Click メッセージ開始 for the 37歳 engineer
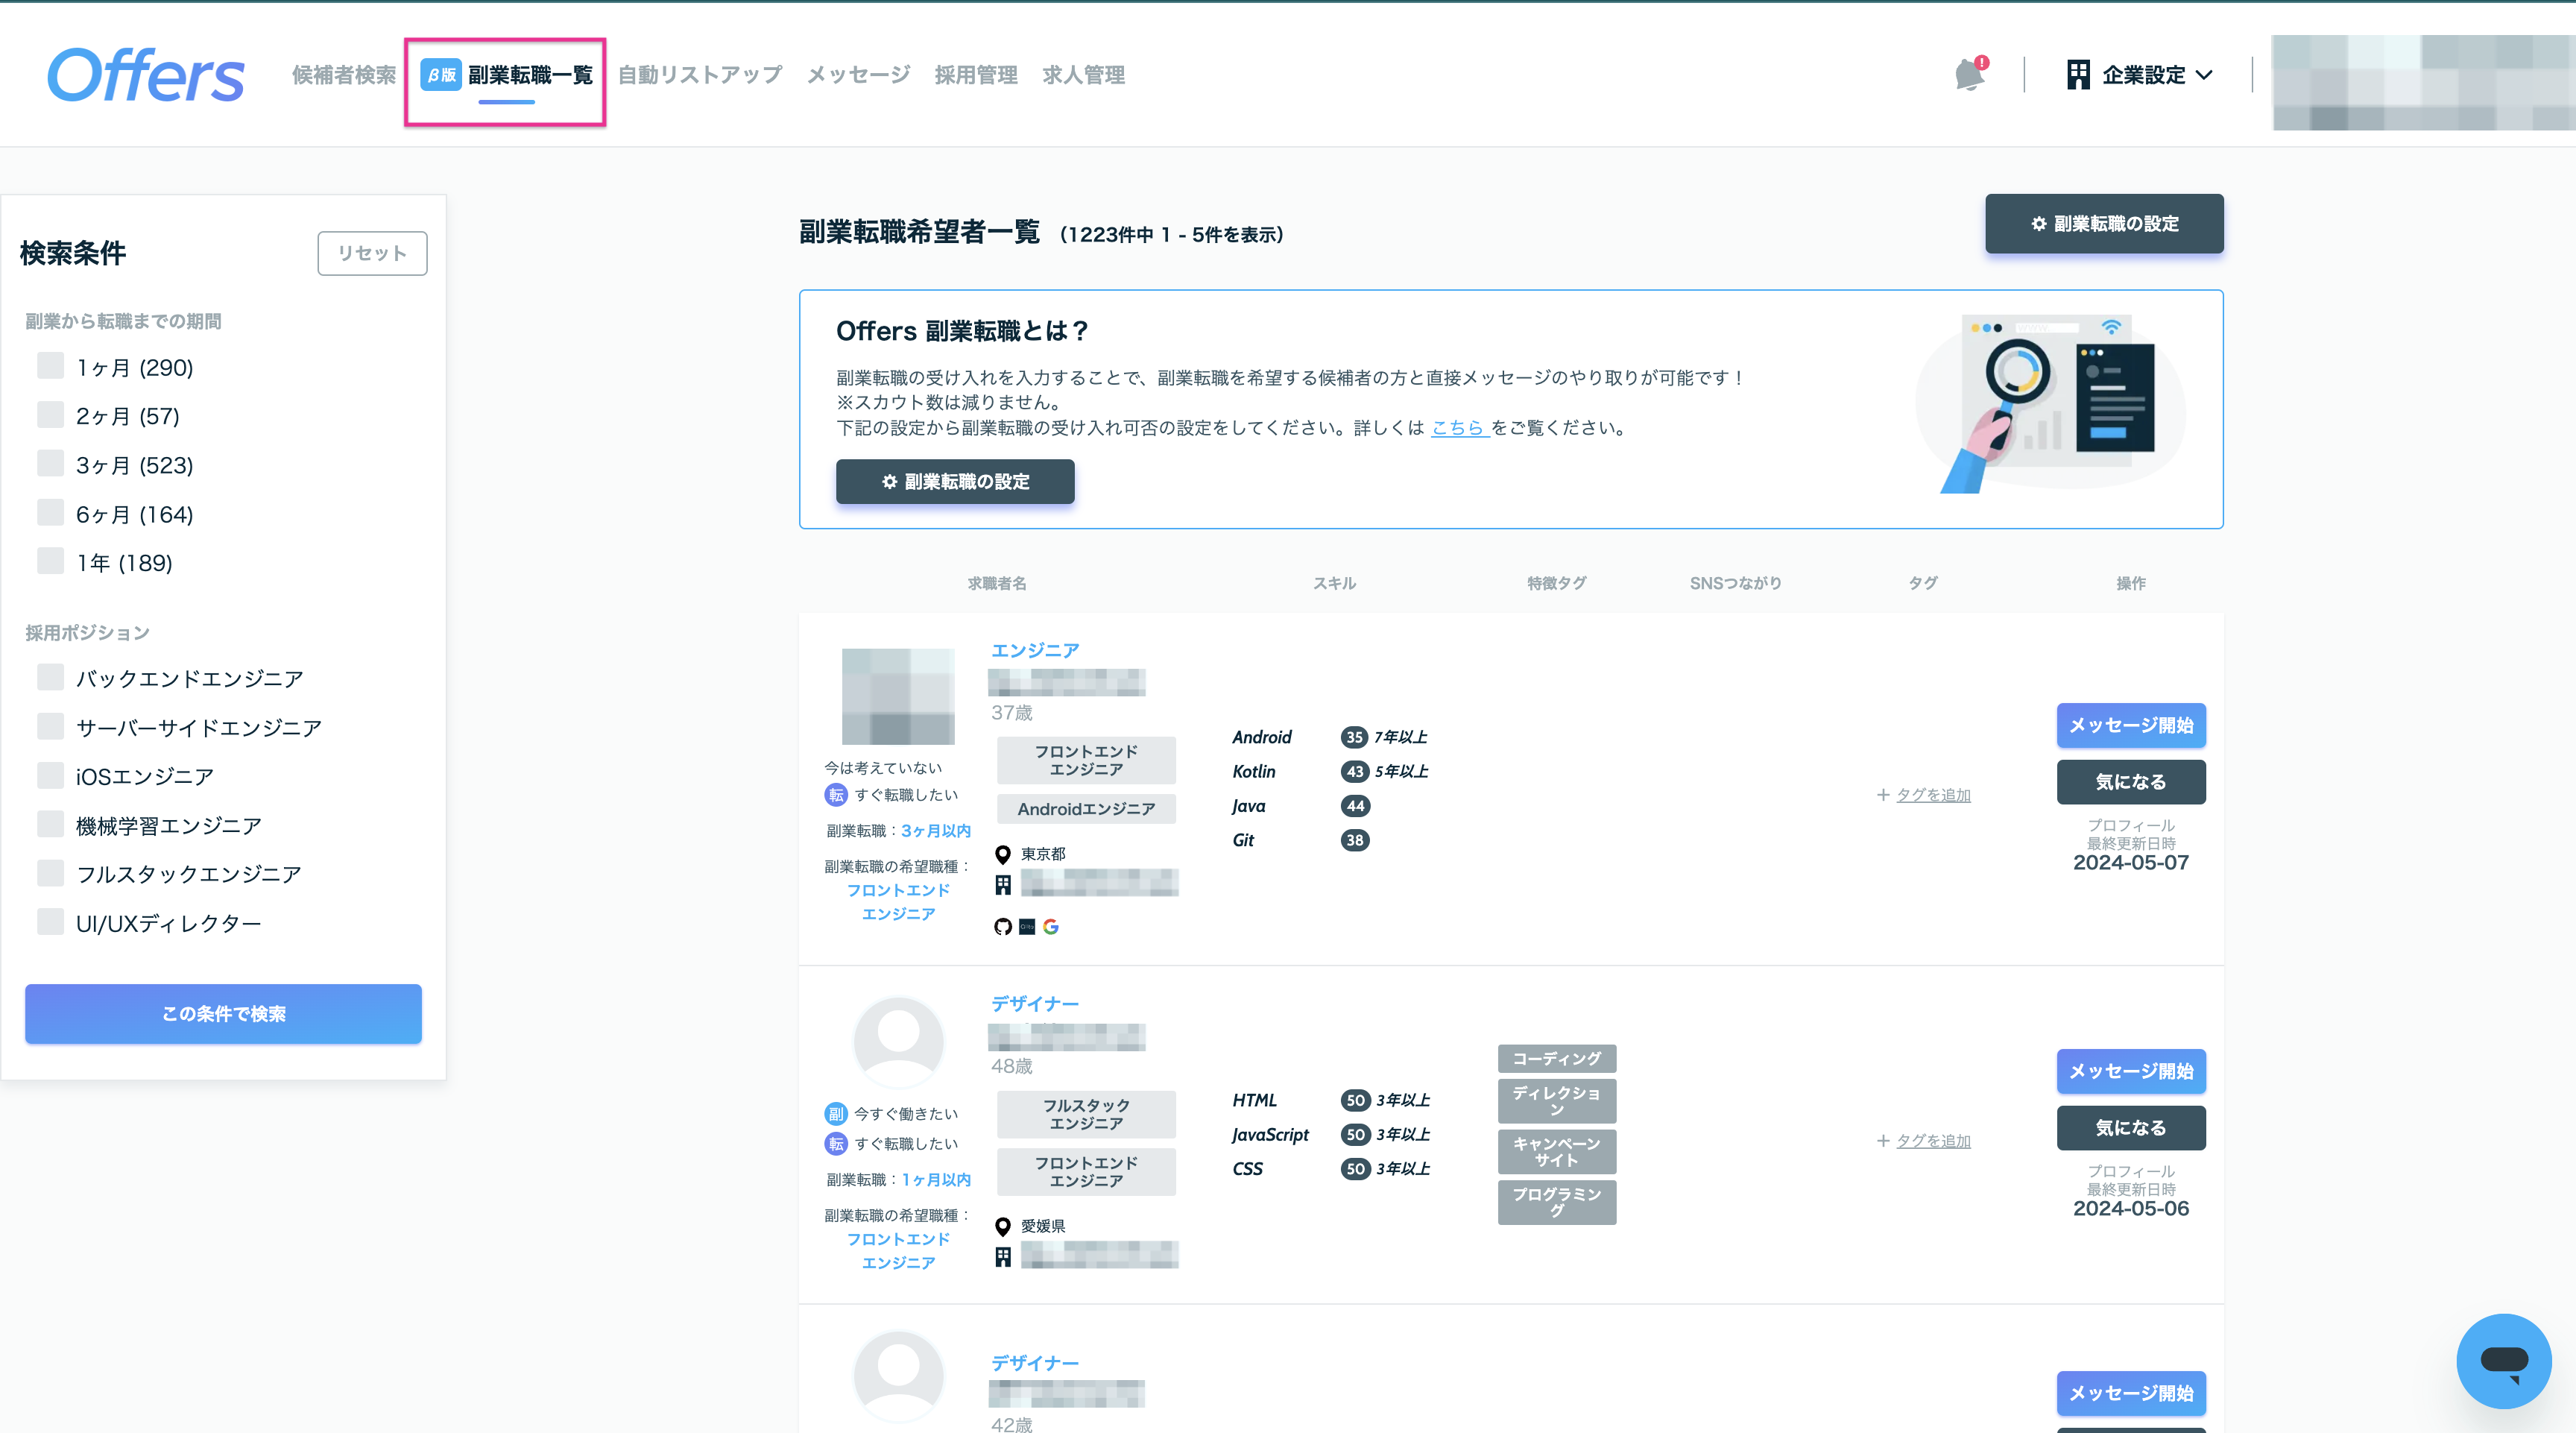2576x1433 pixels. pyautogui.click(x=2131, y=725)
